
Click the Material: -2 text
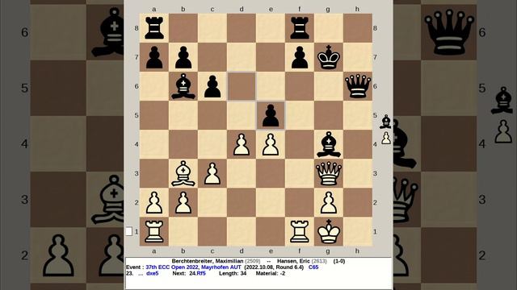[271, 274]
